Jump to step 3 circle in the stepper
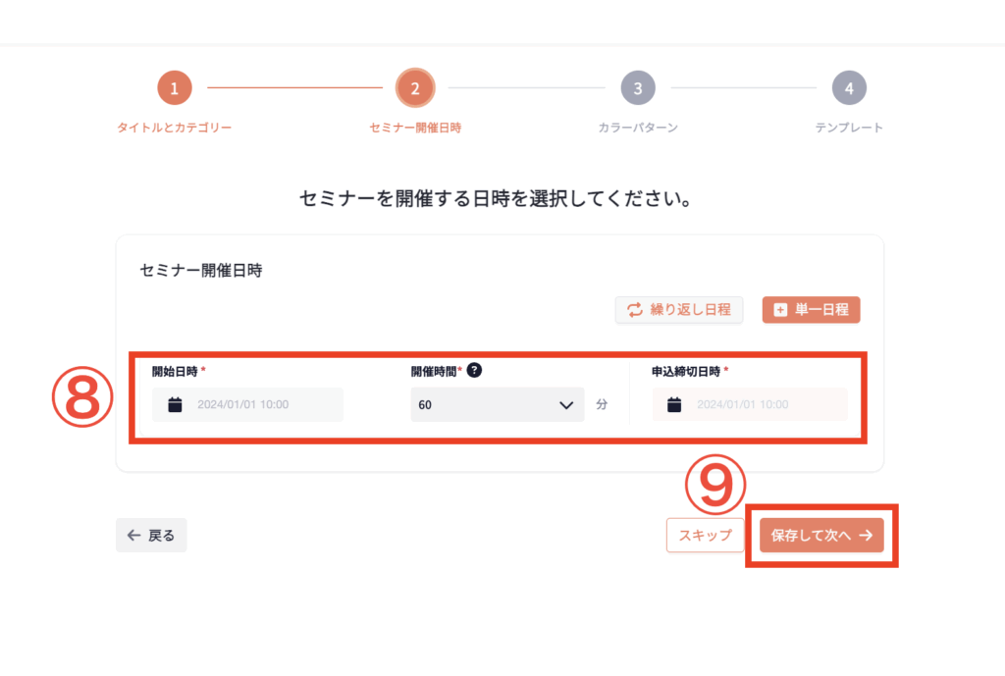 [x=637, y=88]
